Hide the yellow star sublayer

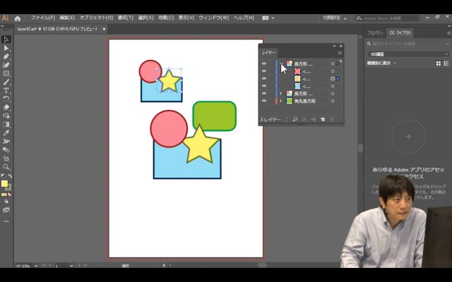[264, 78]
